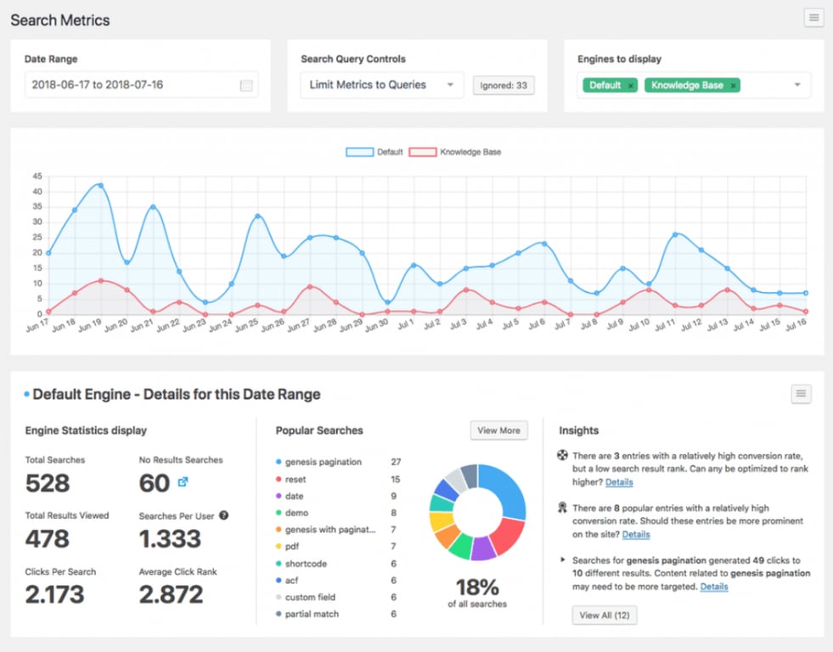833x652 pixels.
Task: Open the Search Metrics panel hamburger menu
Action: [x=813, y=17]
